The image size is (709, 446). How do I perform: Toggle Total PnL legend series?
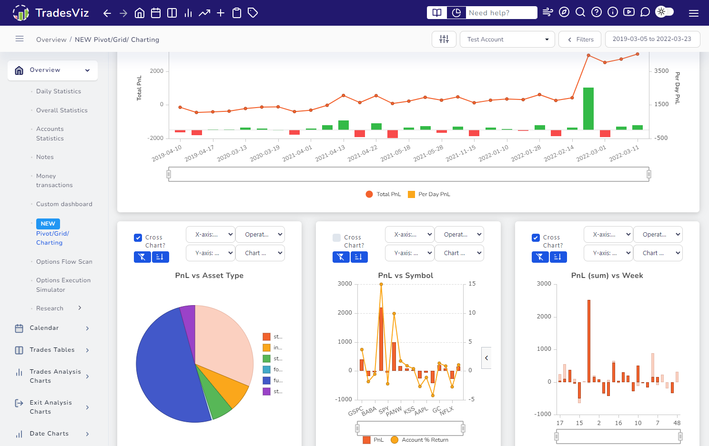click(x=384, y=194)
